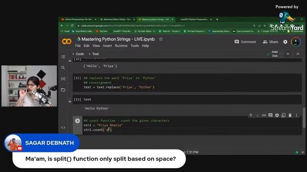Go back in the browser
This screenshot has height=172, width=307.
coord(62,25)
